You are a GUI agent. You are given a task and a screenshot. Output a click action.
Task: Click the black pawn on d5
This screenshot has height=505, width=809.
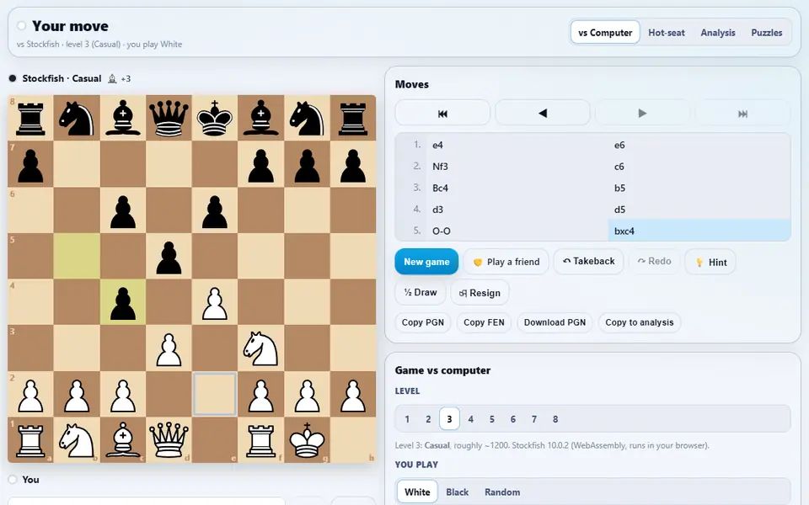(x=169, y=256)
